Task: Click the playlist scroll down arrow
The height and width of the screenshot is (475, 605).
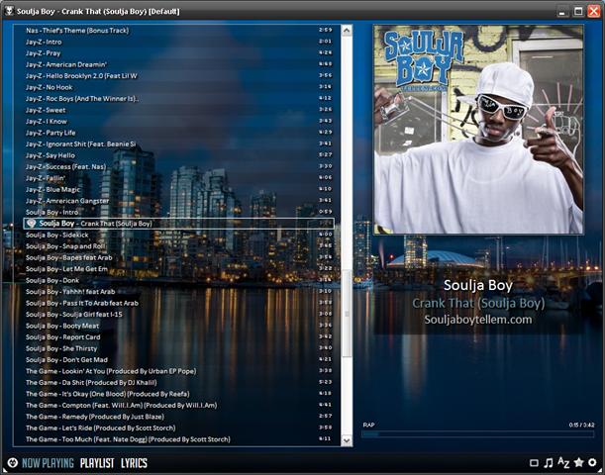Action: (347, 440)
